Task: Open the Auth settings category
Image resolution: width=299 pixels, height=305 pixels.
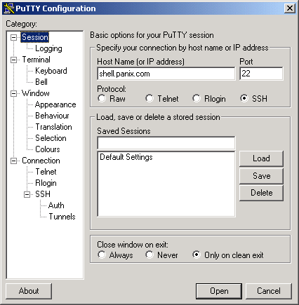Action: click(56, 205)
